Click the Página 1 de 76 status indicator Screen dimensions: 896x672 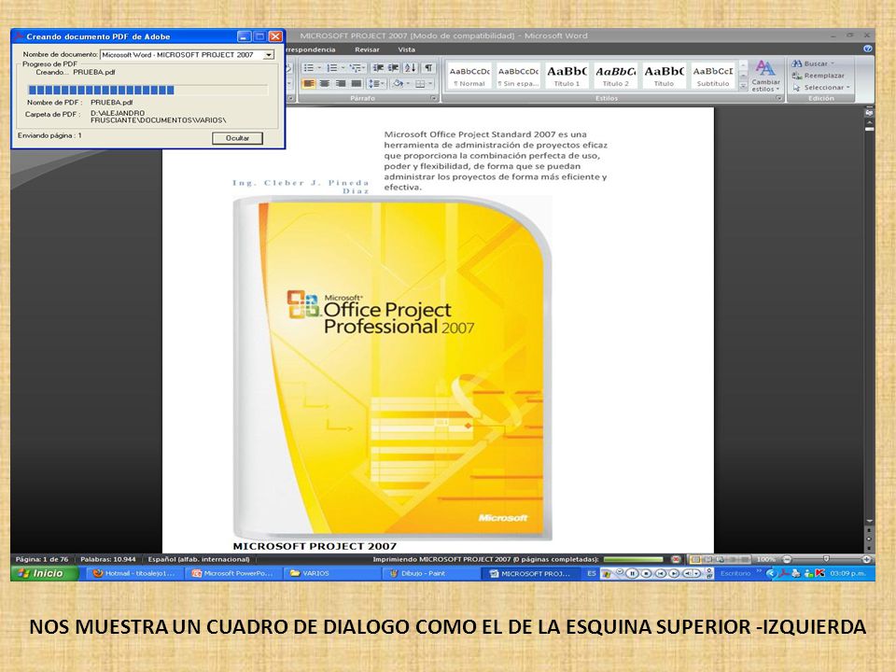click(42, 559)
